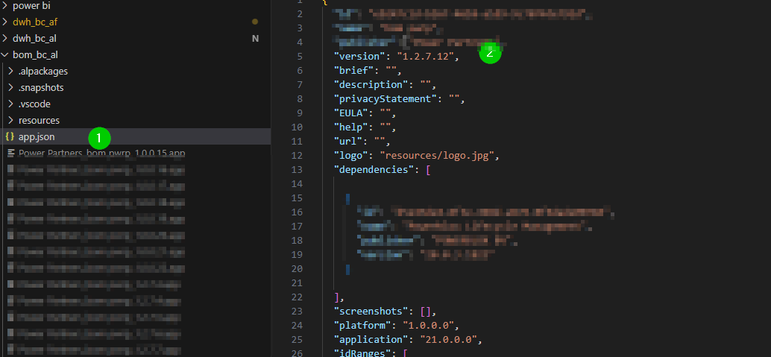Click the file icon beside Power Partners_bom_pwrp_1.0.0.15.app
Screen dimensions: 771x357
click(10, 153)
